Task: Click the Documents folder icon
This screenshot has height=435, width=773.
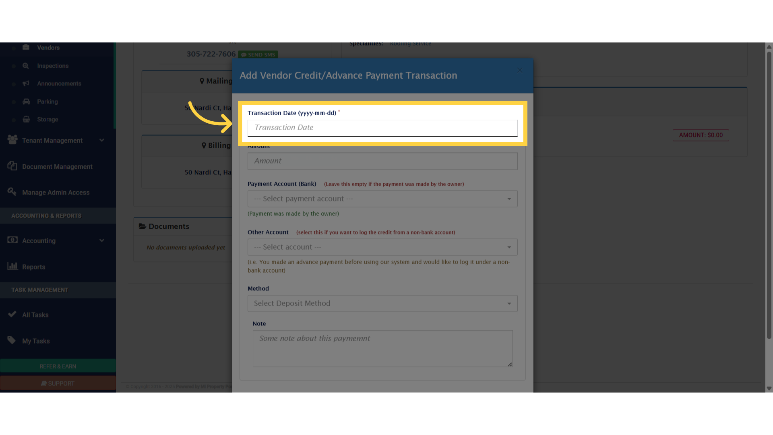Action: 143,226
